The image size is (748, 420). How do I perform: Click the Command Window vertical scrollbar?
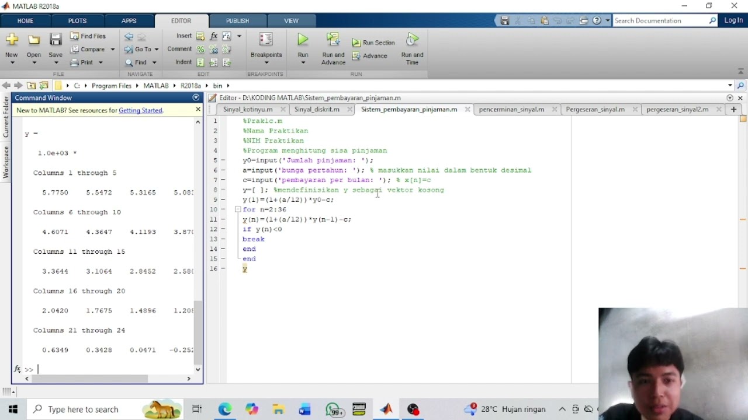pos(198,332)
